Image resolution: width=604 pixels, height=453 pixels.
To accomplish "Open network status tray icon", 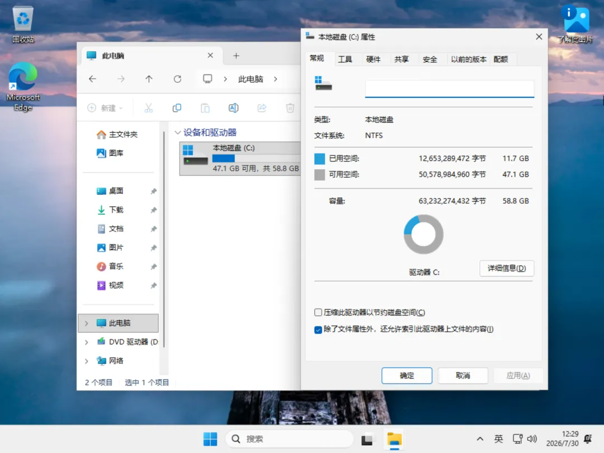I will [517, 439].
